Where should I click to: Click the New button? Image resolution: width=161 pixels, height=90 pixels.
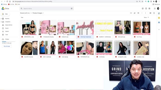click(5, 14)
